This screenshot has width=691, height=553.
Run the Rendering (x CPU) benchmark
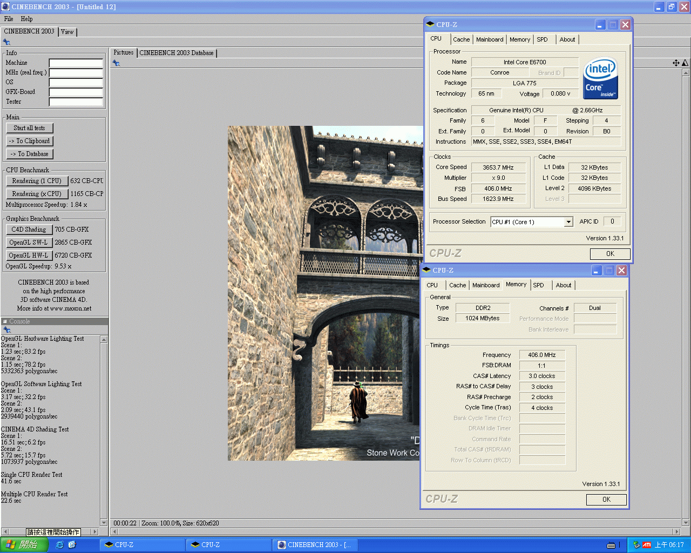coord(37,194)
